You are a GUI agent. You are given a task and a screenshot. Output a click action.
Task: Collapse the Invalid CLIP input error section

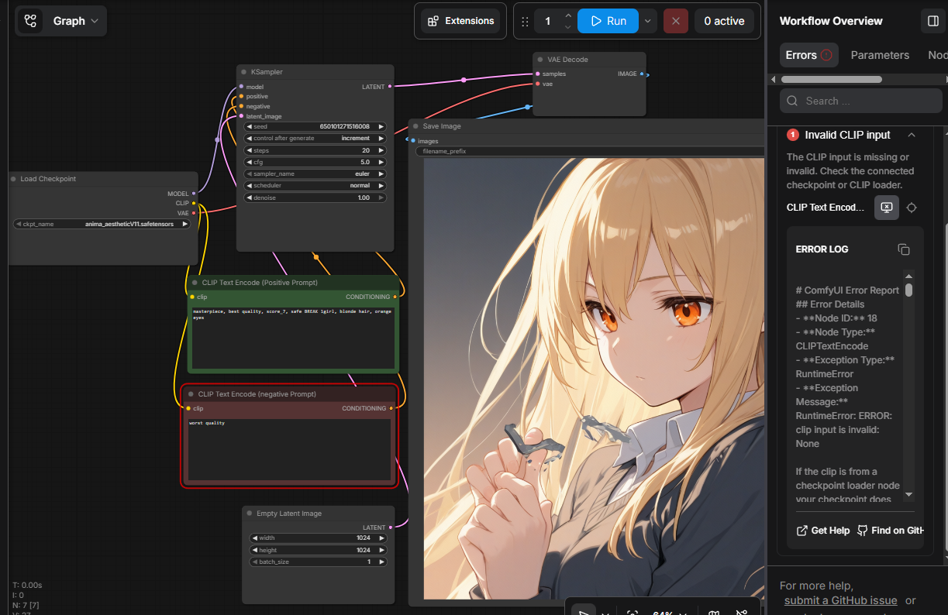[x=912, y=135]
